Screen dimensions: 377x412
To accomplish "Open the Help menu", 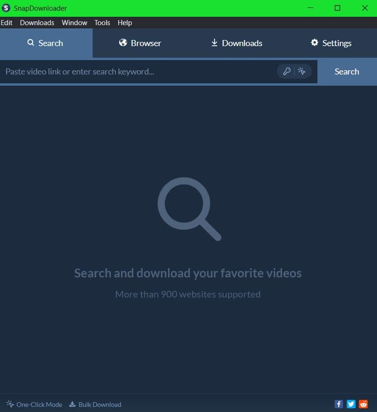I will 125,23.
